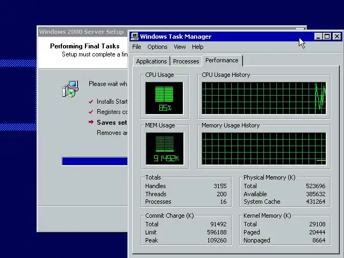This screenshot has width=344, height=258.
Task: Click the checkmark beside Registers
Action: pos(91,112)
